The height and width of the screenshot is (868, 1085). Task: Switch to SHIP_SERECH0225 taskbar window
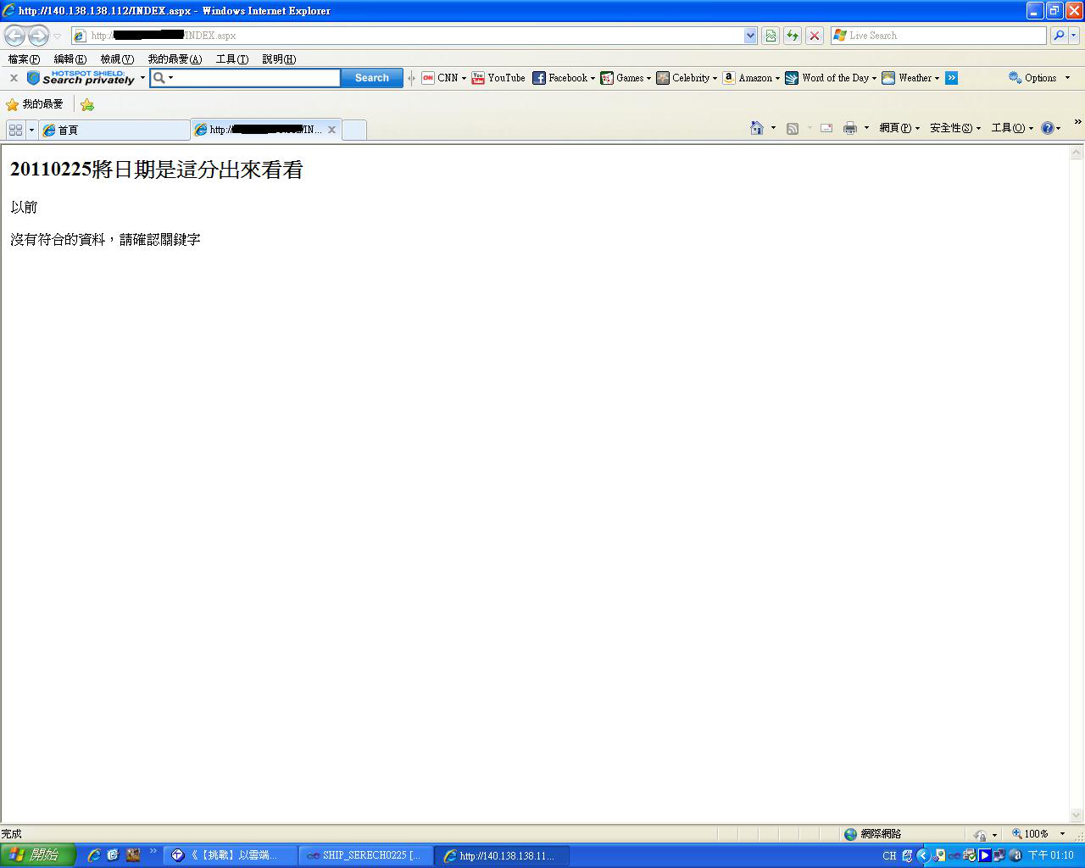[365, 856]
